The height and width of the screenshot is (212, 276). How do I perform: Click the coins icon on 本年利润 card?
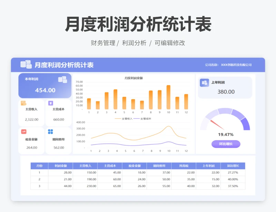point(63,80)
